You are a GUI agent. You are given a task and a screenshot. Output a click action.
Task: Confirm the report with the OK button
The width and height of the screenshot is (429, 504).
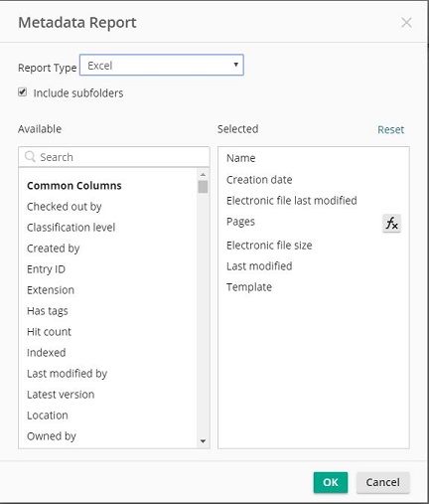tap(331, 482)
